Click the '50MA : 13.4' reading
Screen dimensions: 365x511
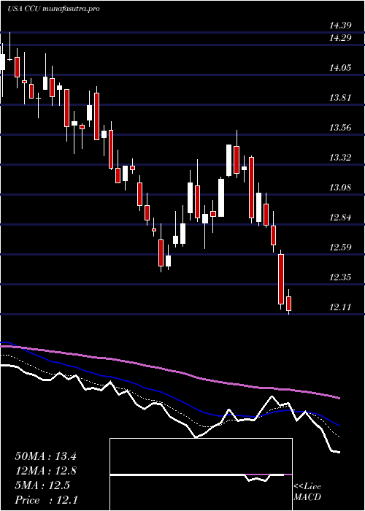45,456
